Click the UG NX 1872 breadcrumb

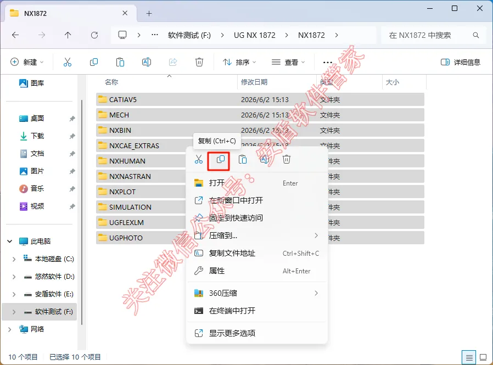point(254,35)
